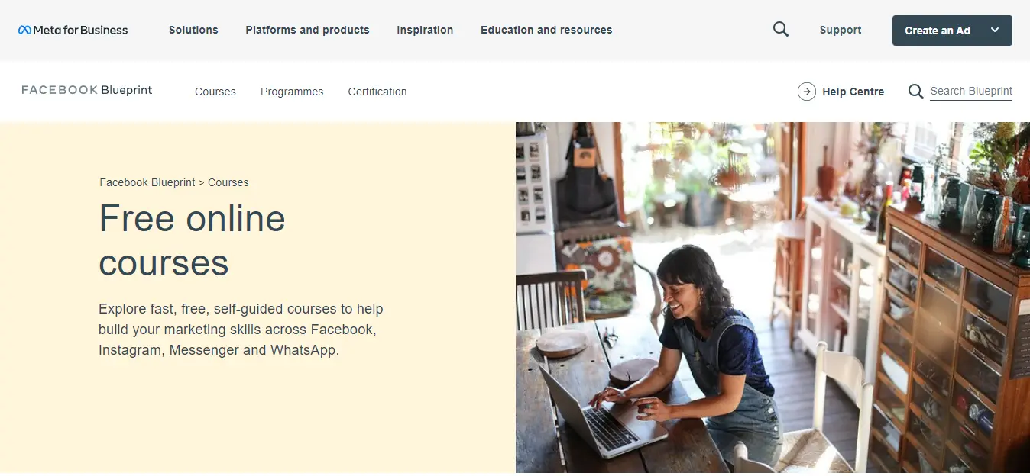The width and height of the screenshot is (1030, 476).
Task: Open the search by clicking the magnifying glass
Action: [780, 29]
